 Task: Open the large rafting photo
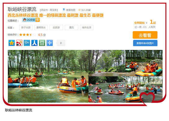(x=48, y=76)
